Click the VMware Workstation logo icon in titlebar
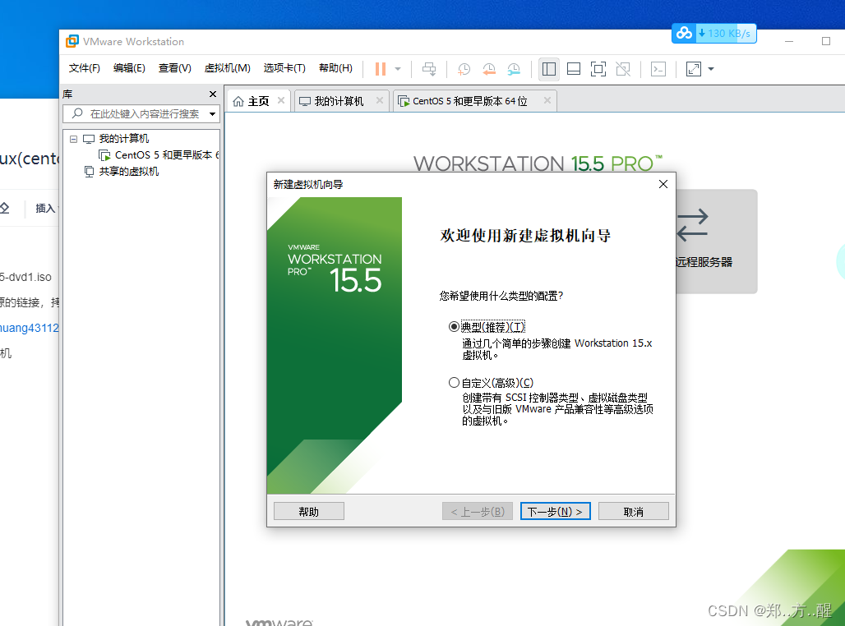This screenshot has height=626, width=845. tap(73, 42)
